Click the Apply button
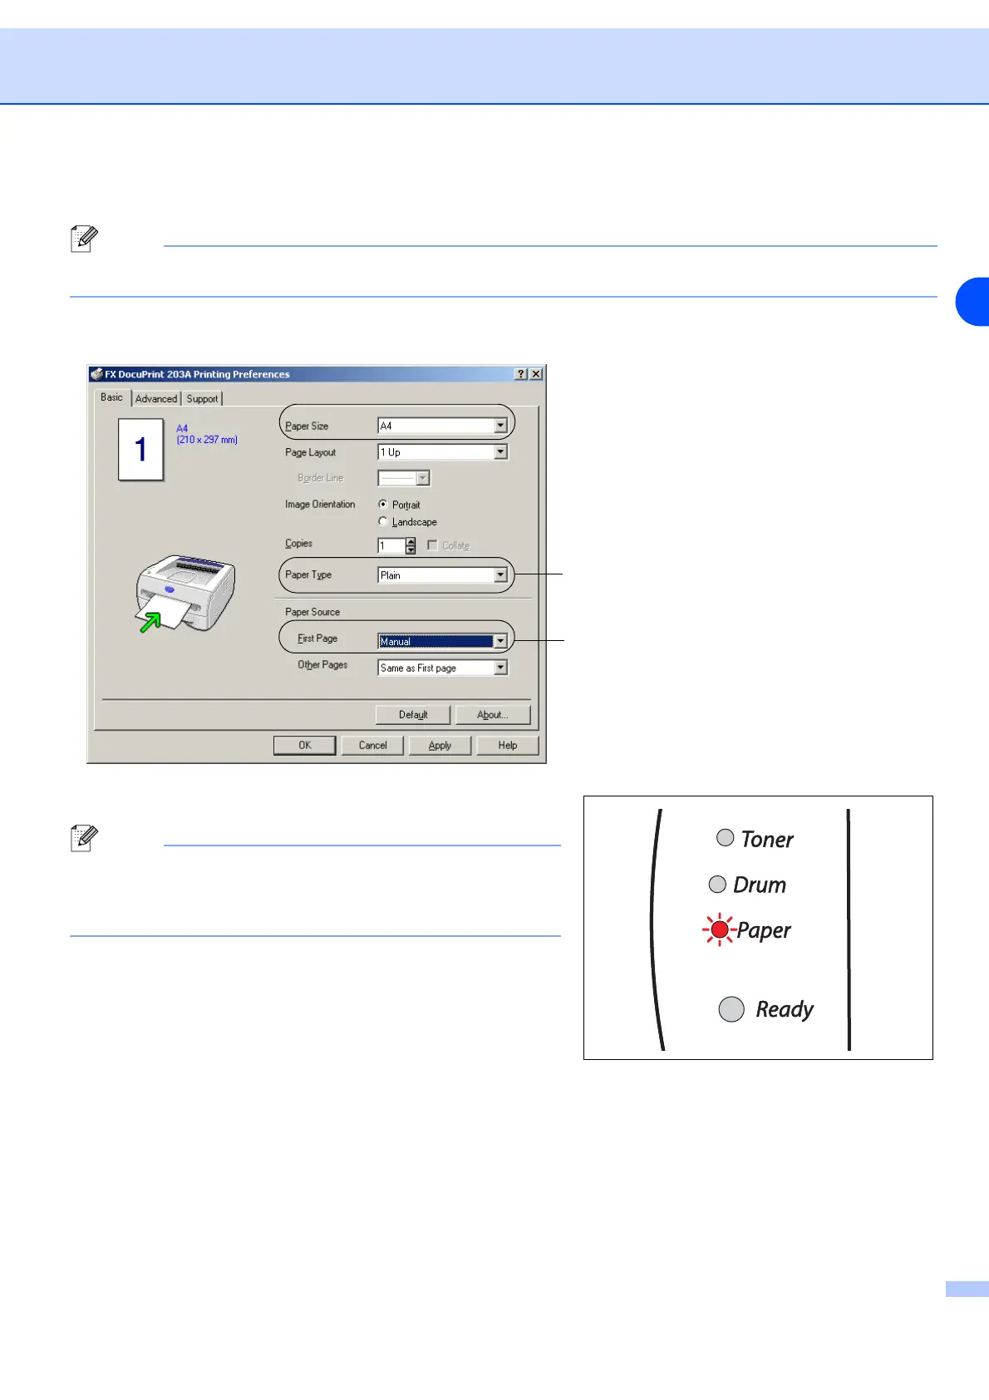 (440, 746)
